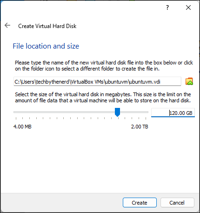
Task: Select the 2.00 TB maximum label
Action: coord(140,127)
